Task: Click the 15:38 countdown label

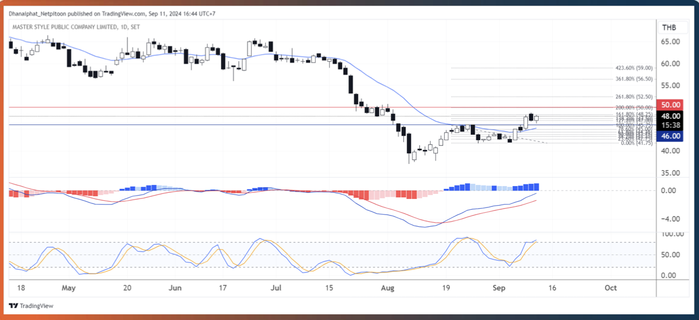Action: [671, 125]
